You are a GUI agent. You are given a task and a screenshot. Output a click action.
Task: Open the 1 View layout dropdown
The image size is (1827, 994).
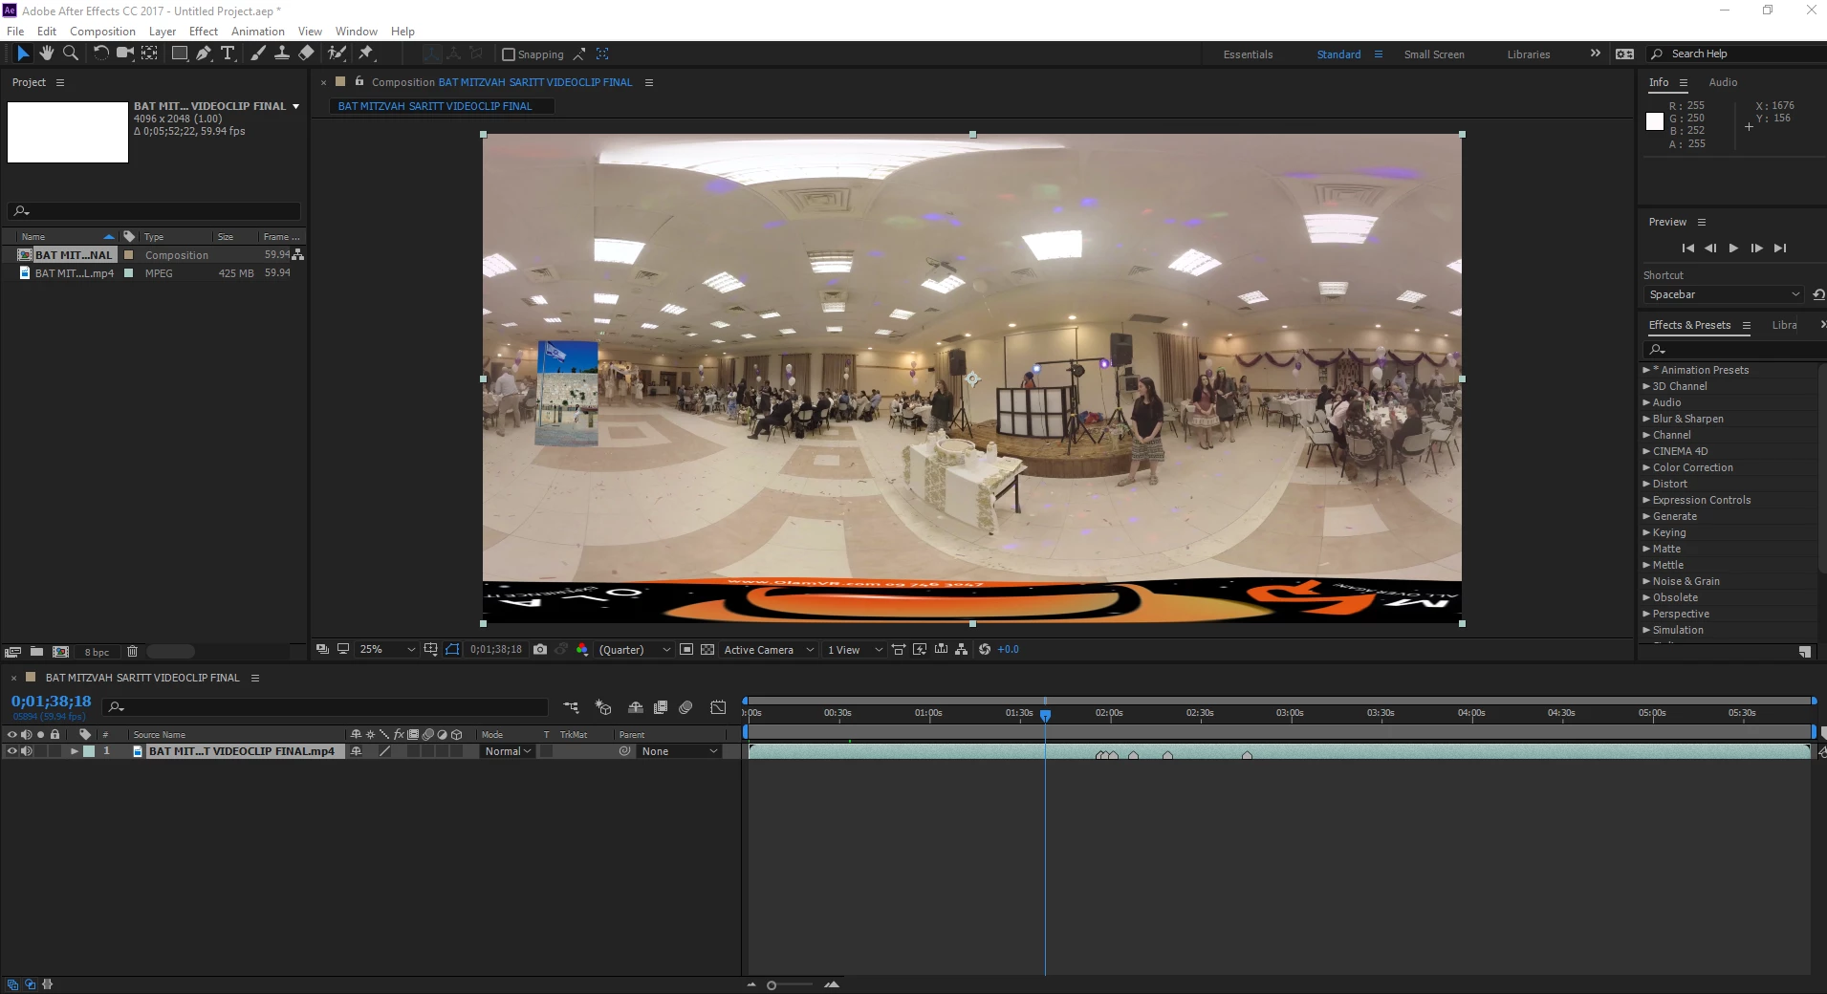click(x=855, y=650)
